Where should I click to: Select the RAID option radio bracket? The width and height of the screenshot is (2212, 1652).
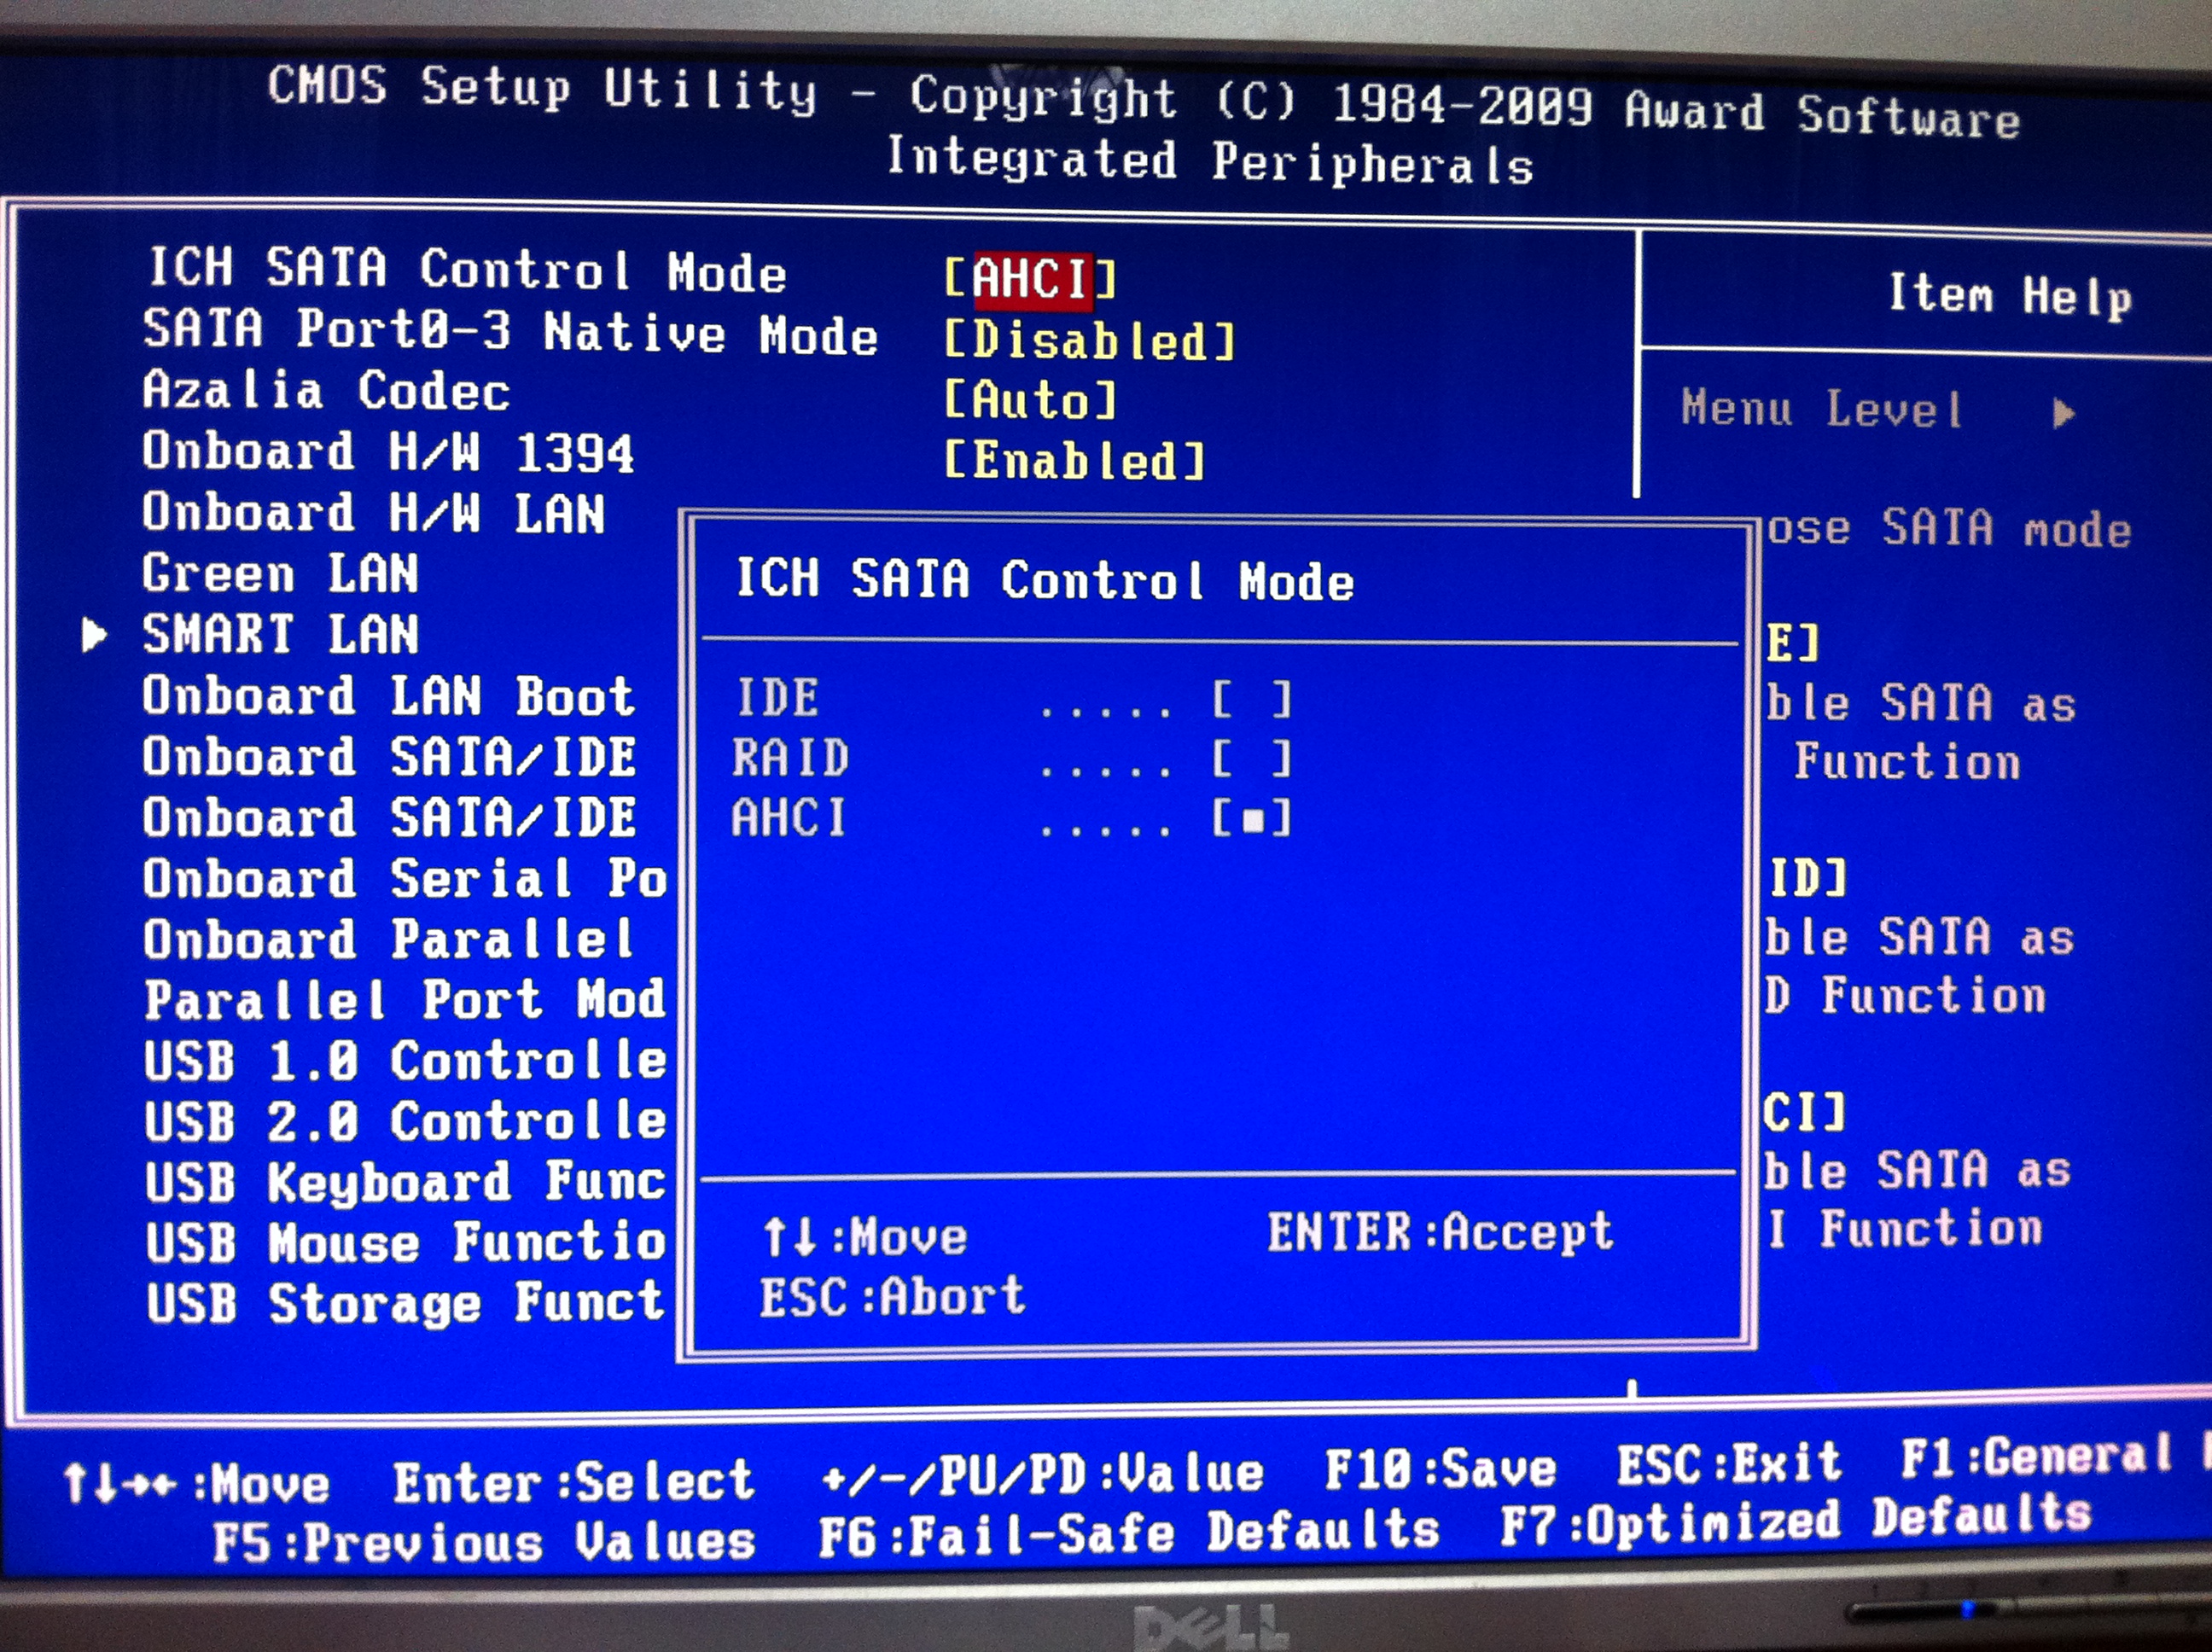pos(1251,759)
